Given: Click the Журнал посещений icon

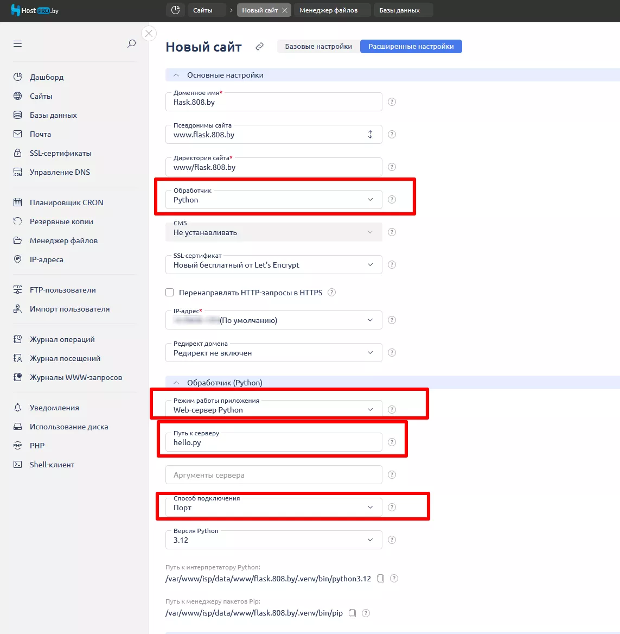Looking at the screenshot, I should click(17, 358).
